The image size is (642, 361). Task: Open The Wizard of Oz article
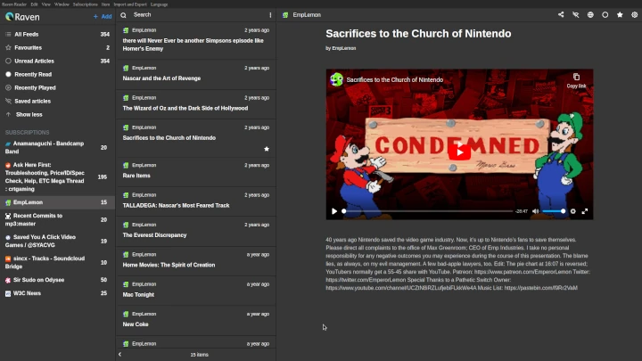click(196, 104)
